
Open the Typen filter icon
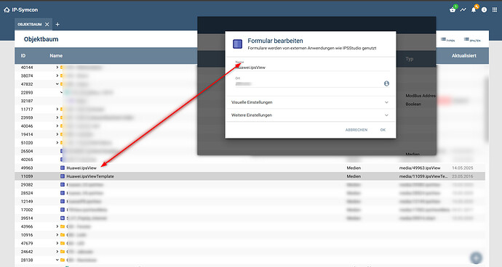[x=447, y=40]
